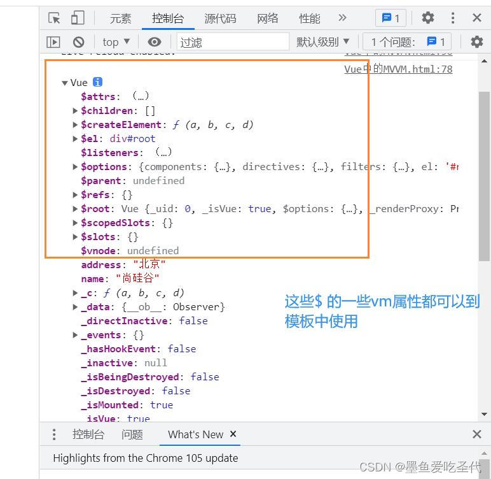Screen dimensions: 491x479
Task: Open the 1 个问题 issues button
Action: (407, 41)
